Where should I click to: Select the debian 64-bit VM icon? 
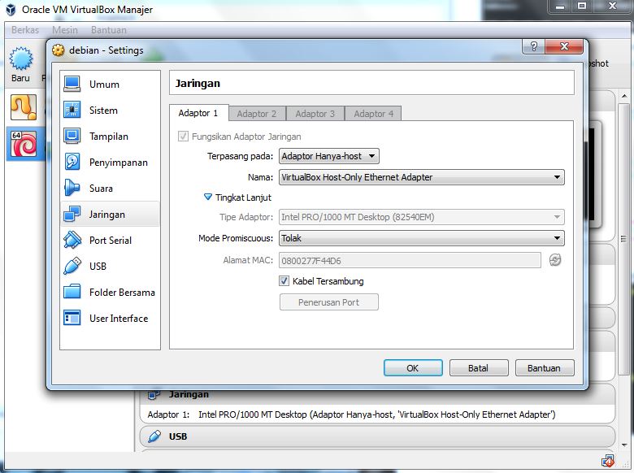tap(24, 144)
